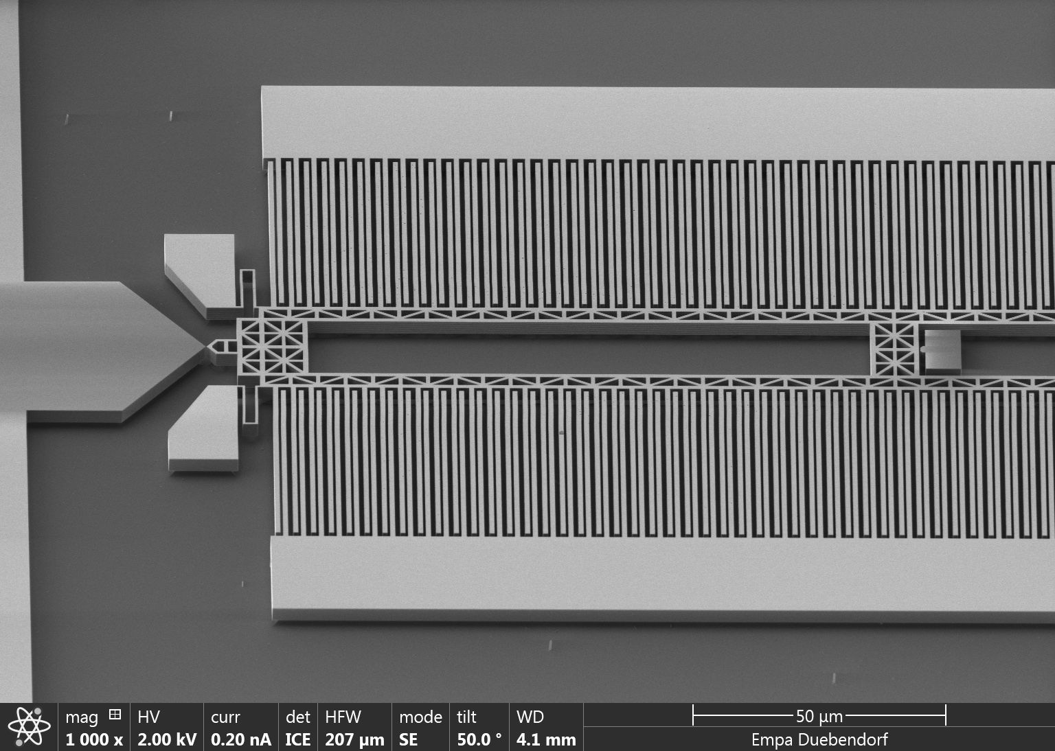Click the atom logo in the data bar

(x=29, y=727)
